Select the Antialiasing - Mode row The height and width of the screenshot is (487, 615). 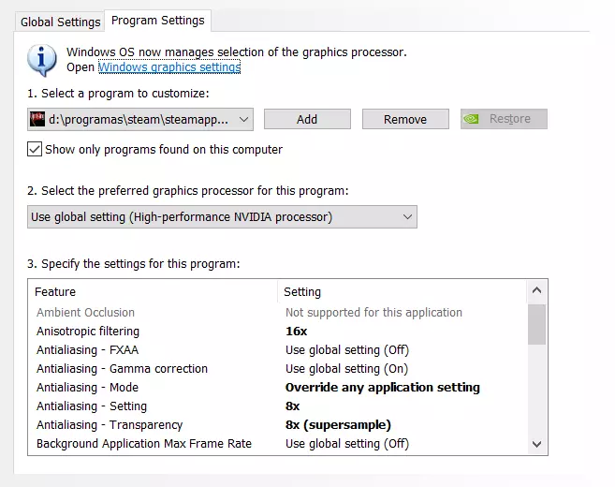click(x=87, y=388)
